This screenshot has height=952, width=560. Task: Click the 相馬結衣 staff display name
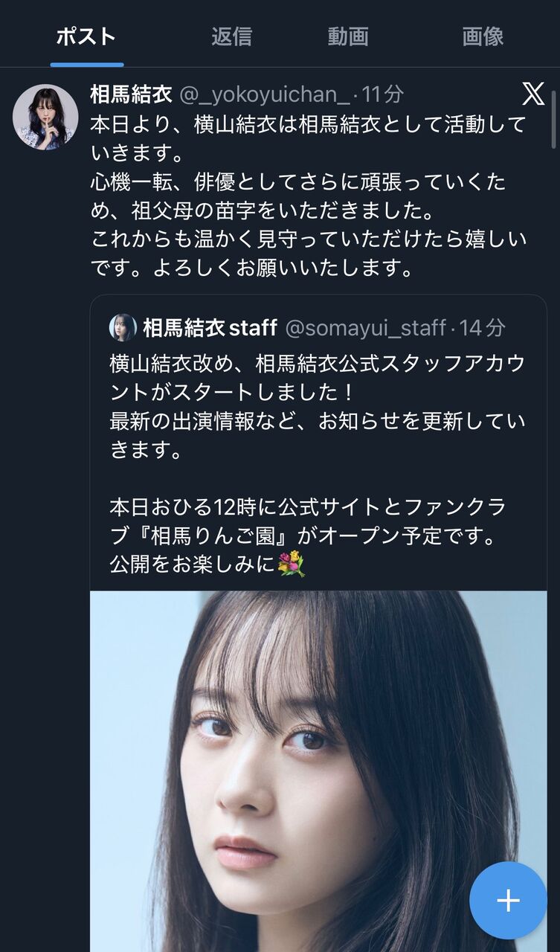pos(210,327)
